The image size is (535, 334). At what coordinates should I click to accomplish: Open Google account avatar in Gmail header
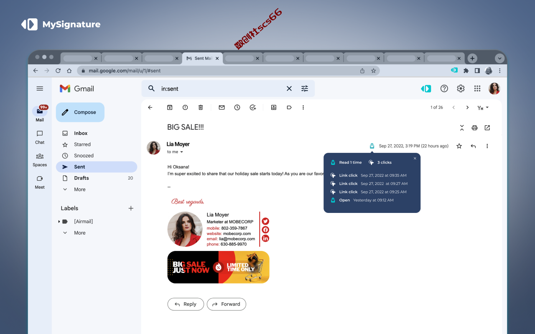[x=494, y=89]
